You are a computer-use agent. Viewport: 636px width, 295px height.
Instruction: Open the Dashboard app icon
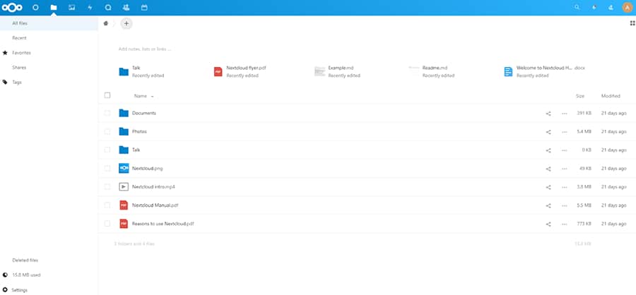35,7
